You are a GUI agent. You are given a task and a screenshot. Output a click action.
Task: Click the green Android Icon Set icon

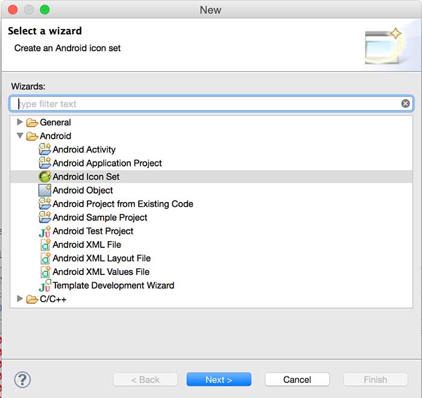45,177
